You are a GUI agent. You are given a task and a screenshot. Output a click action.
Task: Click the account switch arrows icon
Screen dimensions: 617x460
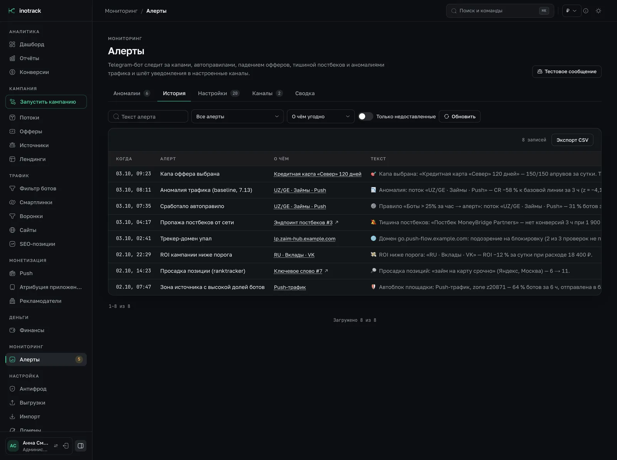pyautogui.click(x=56, y=446)
